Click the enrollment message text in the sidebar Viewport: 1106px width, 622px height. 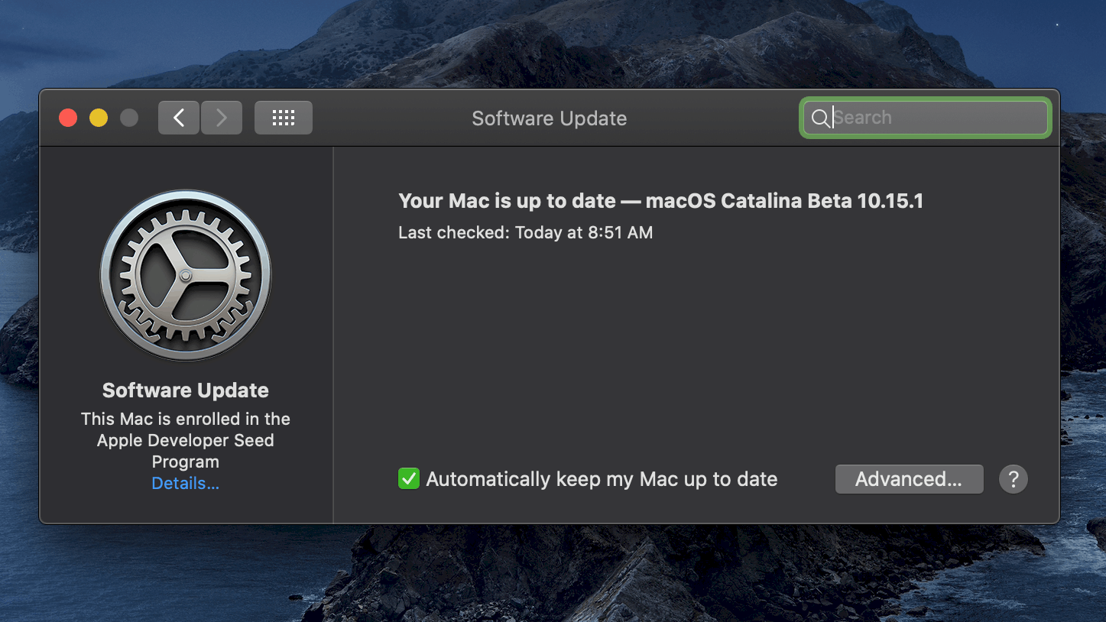click(x=185, y=440)
